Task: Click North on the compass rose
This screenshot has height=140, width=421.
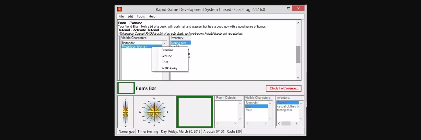Action: (154, 99)
